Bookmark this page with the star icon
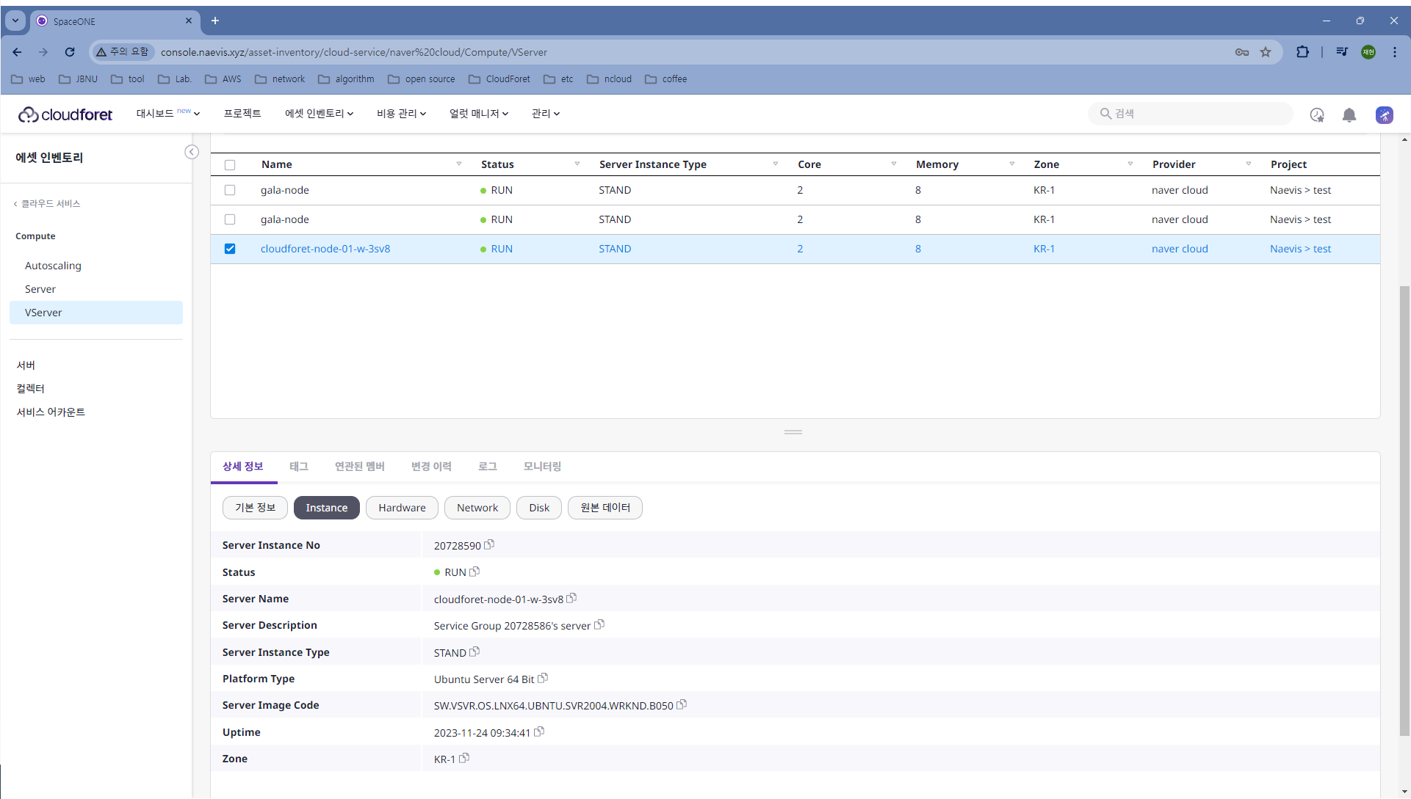The image size is (1411, 799). [1266, 52]
